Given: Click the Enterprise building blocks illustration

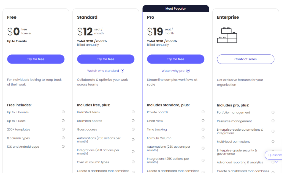Looking at the screenshot, I should 227,35.
